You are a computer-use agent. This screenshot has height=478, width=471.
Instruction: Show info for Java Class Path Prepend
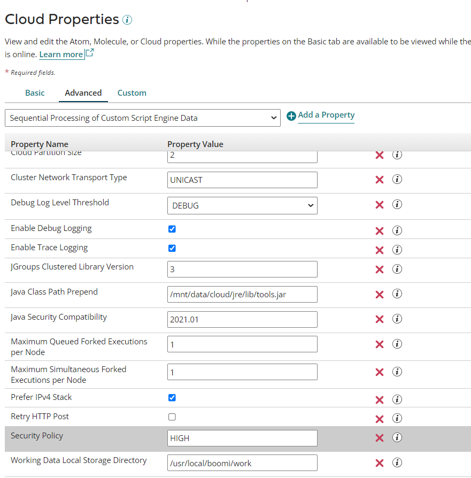coord(397,294)
